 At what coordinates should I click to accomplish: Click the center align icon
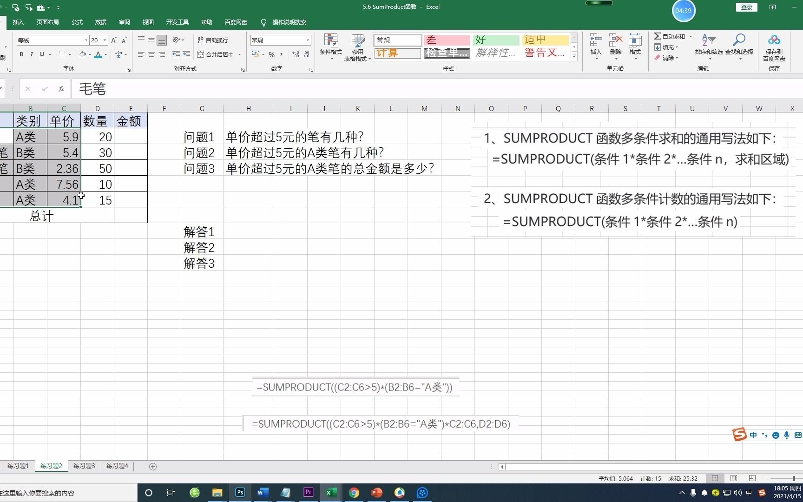151,54
